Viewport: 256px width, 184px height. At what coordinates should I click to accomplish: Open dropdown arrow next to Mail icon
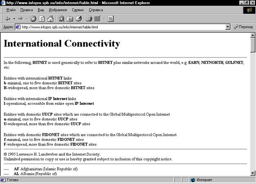[104, 19]
